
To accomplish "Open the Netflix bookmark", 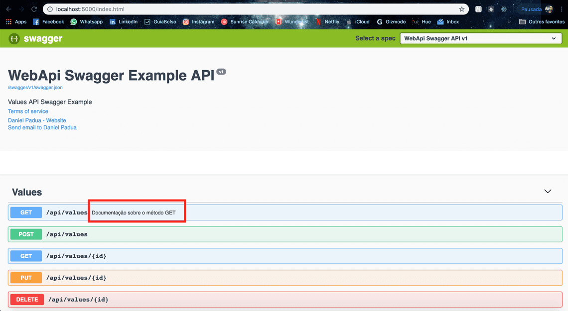I will click(330, 21).
